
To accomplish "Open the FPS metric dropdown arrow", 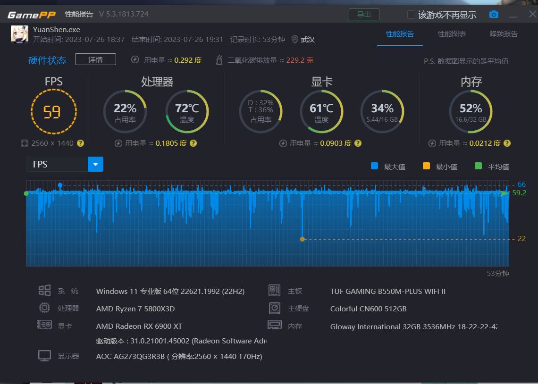I will coord(95,164).
